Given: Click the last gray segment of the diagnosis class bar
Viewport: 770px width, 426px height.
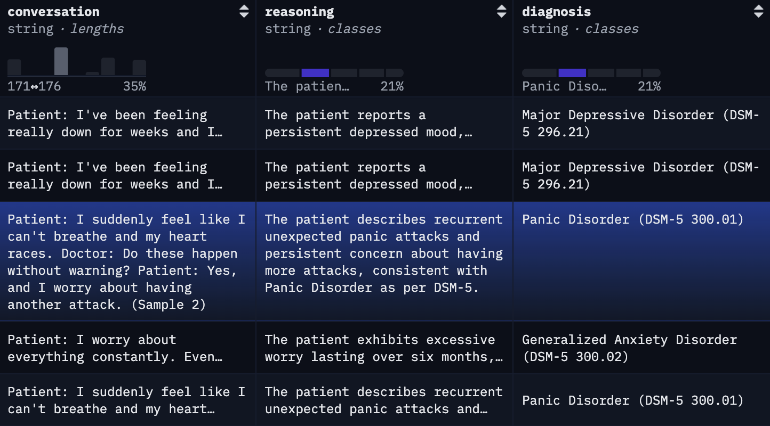Looking at the screenshot, I should coord(652,73).
